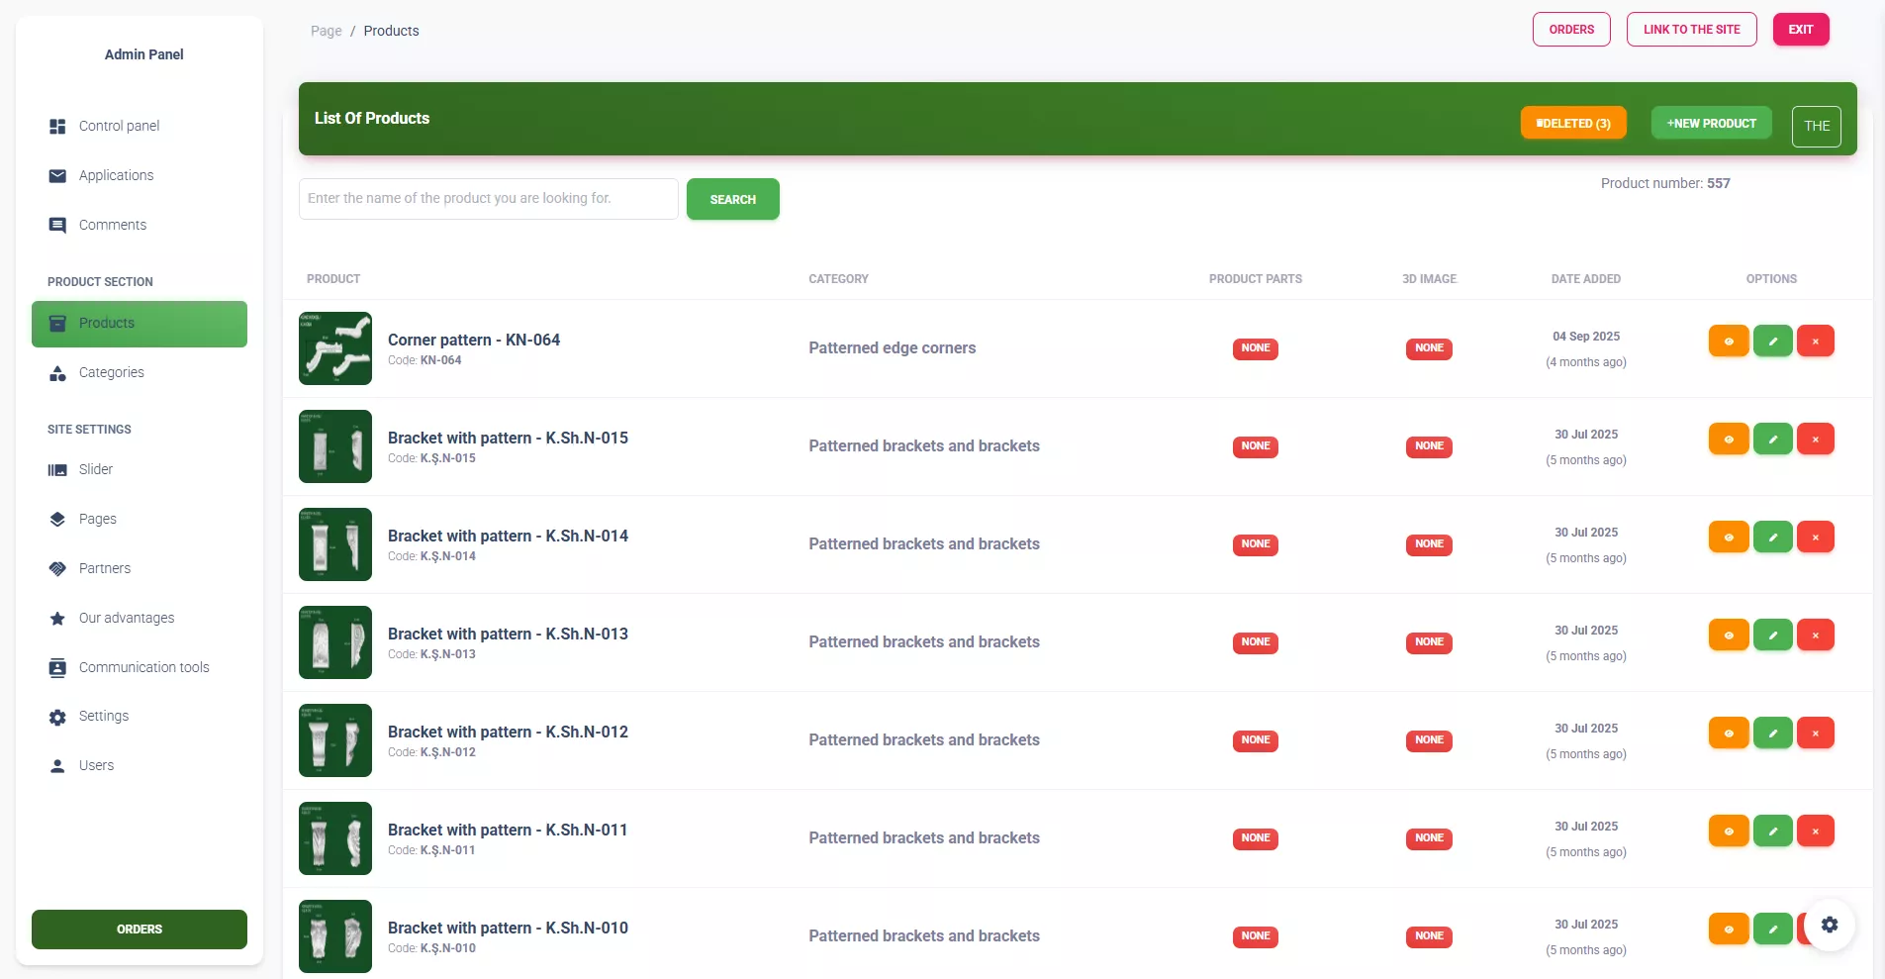Click the green edit pencil for K.Sh.N-012
The width and height of the screenshot is (1885, 979).
[x=1772, y=734]
